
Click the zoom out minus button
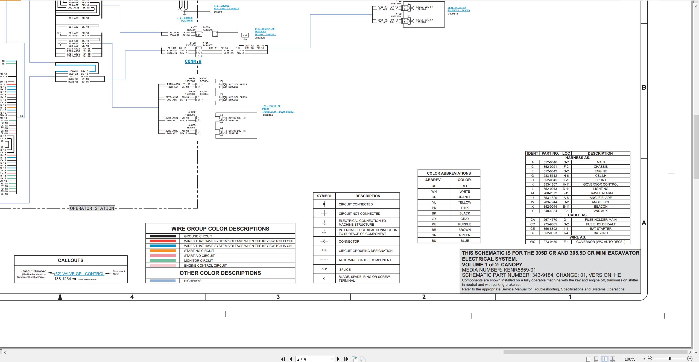[650, 359]
